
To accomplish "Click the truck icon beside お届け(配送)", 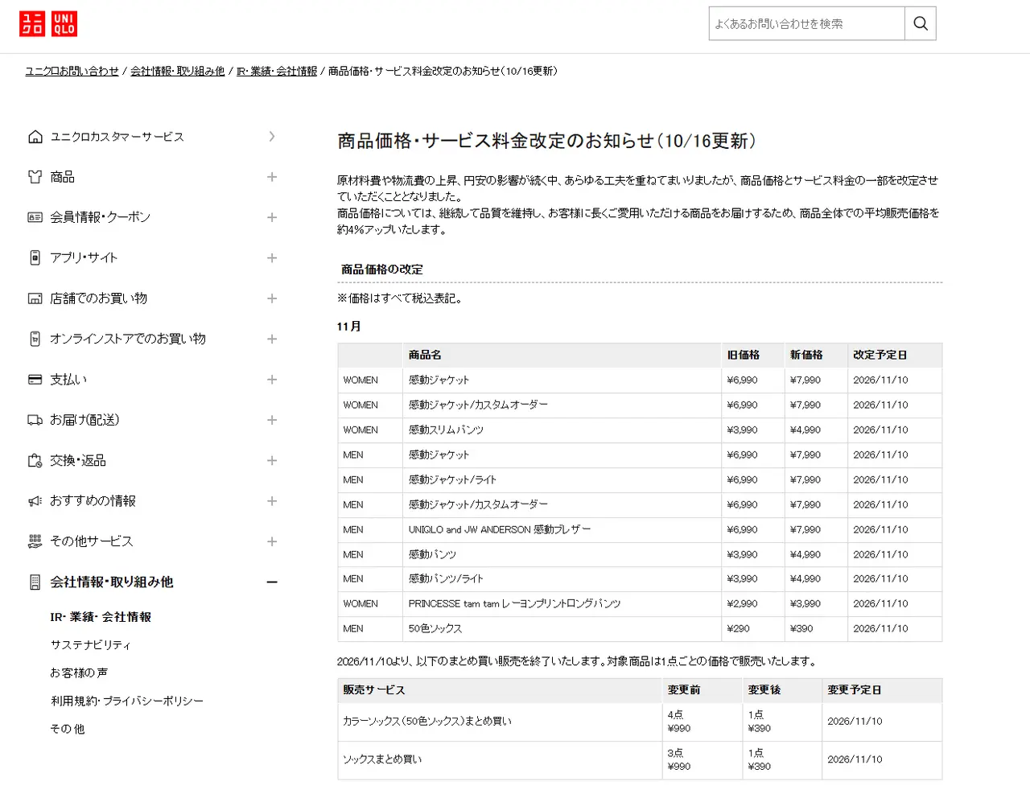I will click(35, 420).
